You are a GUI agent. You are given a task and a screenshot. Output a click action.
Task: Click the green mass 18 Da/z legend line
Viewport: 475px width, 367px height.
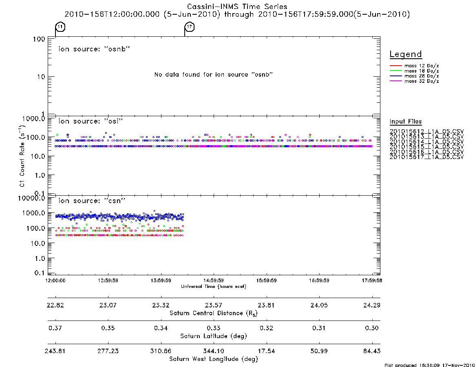(395, 71)
